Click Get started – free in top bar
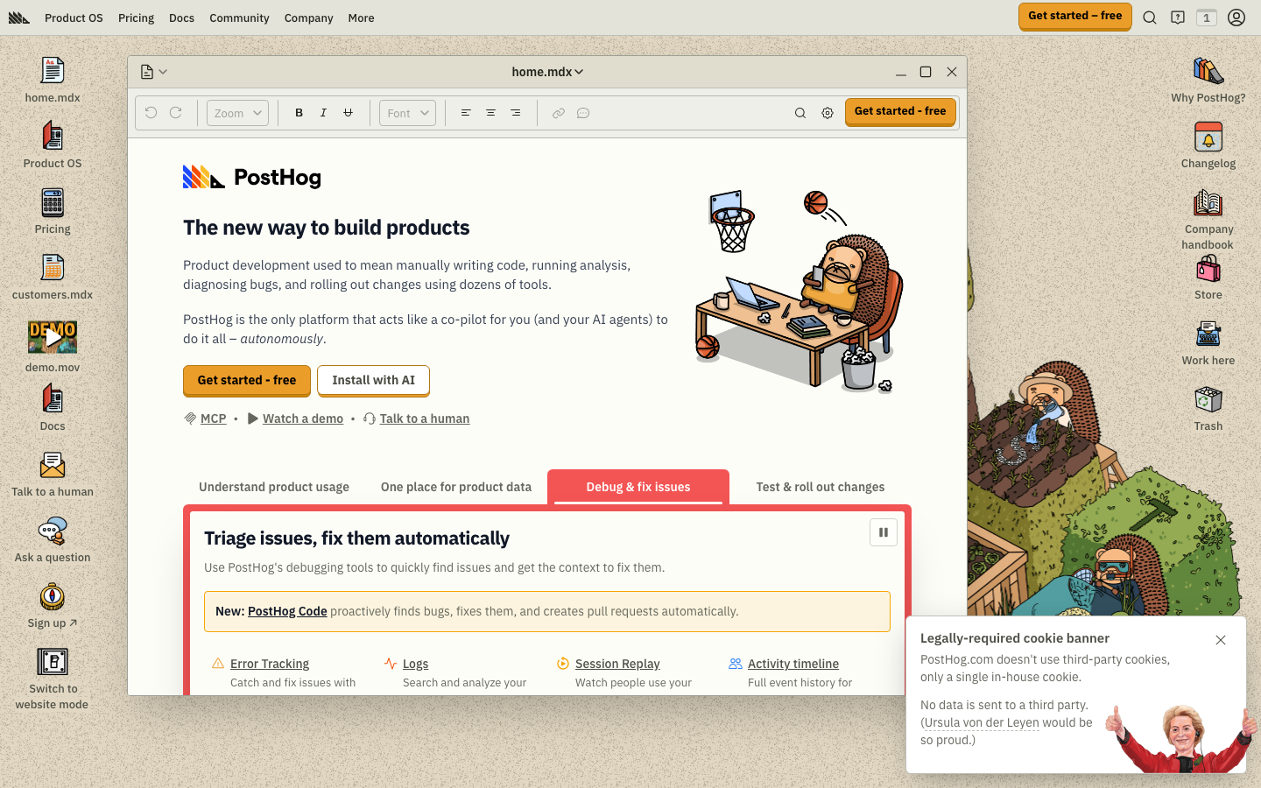This screenshot has height=788, width=1261. (x=1075, y=17)
